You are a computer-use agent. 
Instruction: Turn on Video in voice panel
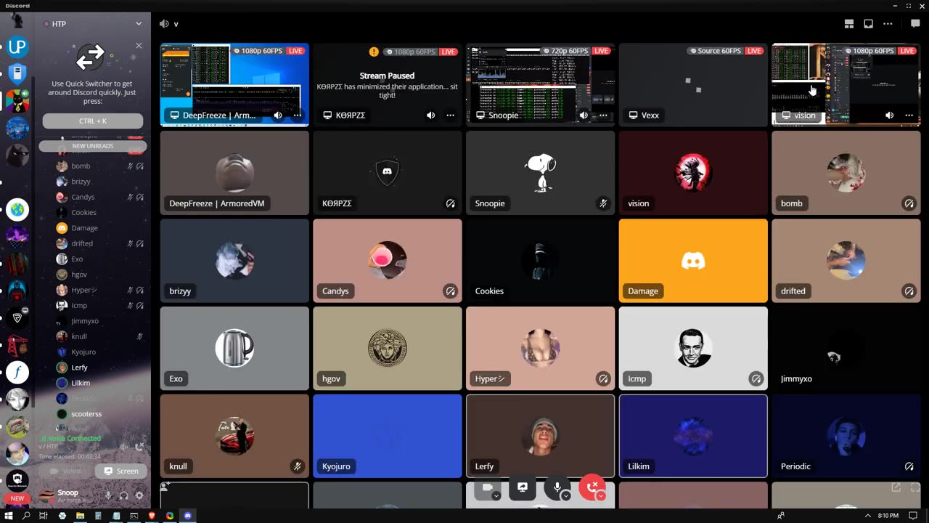point(64,471)
